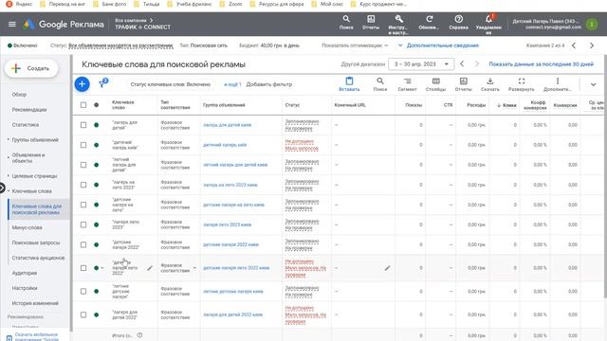Open Статистика аукционов in the sidebar
The image size is (607, 341).
coord(38,258)
